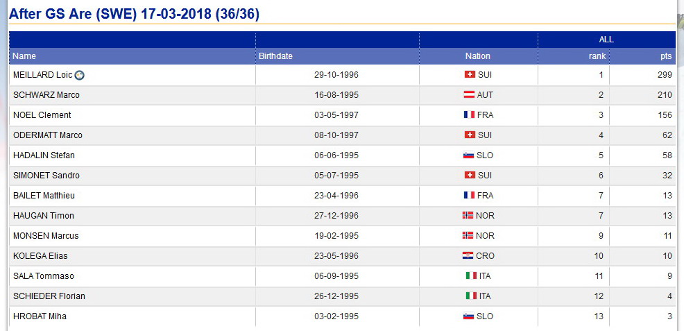Click the Croatian flag beside CRO

pos(468,256)
